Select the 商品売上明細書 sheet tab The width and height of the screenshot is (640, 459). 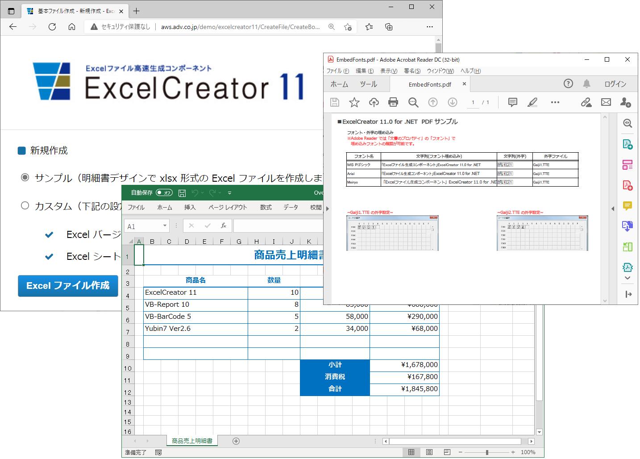point(192,441)
